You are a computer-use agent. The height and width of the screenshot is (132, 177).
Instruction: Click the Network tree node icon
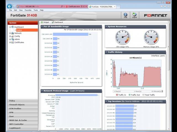pos(13,33)
